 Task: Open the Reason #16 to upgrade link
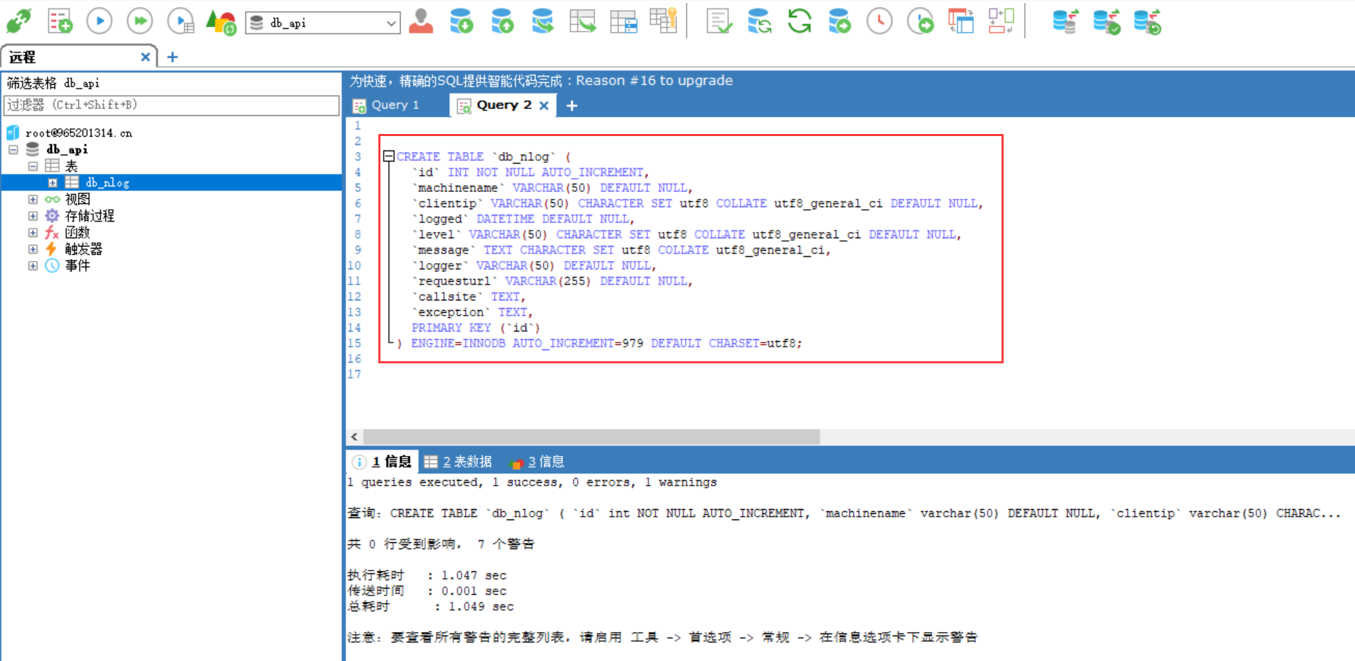pyautogui.click(x=653, y=80)
